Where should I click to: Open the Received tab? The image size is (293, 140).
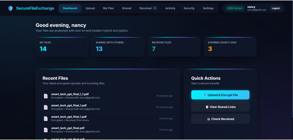click(148, 8)
